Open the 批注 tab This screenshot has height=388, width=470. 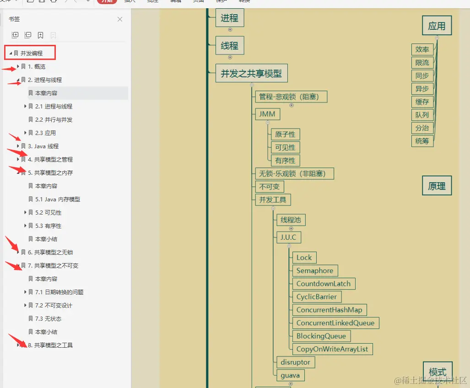point(153,1)
